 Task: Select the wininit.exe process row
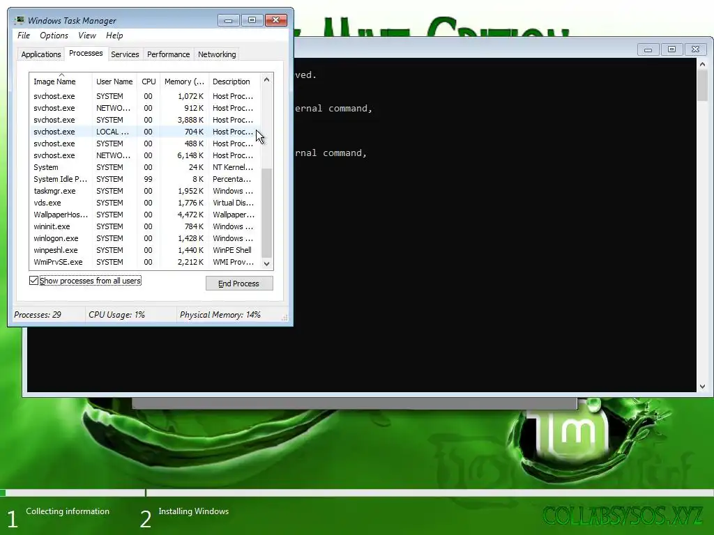pyautogui.click(x=145, y=226)
